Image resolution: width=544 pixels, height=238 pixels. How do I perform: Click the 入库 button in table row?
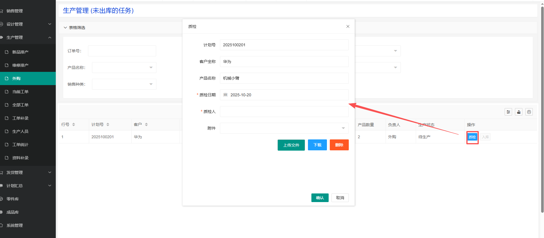pyautogui.click(x=485, y=137)
